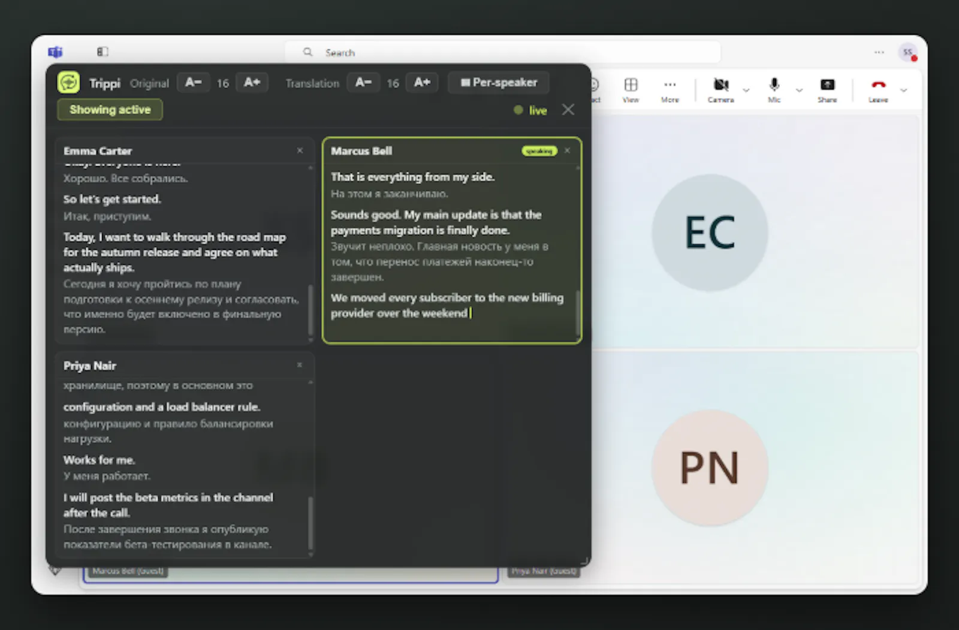
Task: Decrease the Original text font size
Action: coord(193,82)
